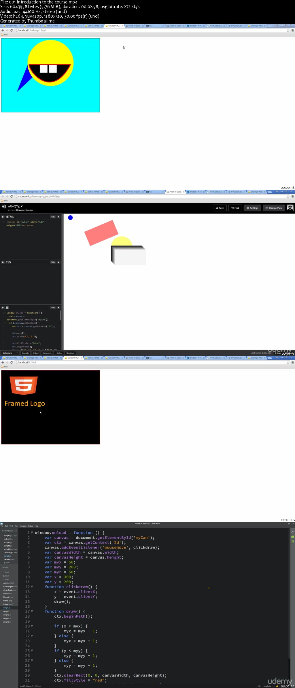Open the Console in CodePen footer
295x688 pixels.
(x=25, y=353)
